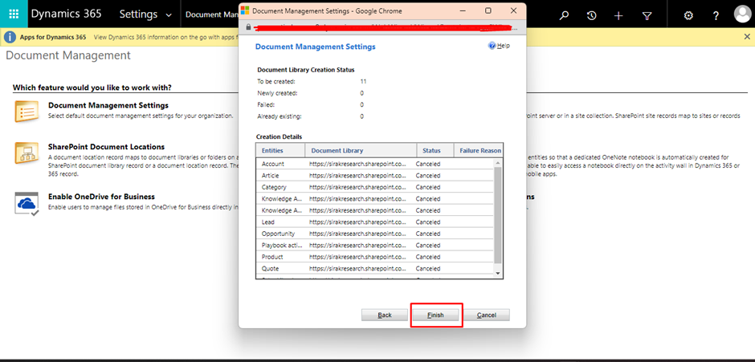Open the user profile avatar
The width and height of the screenshot is (755, 362).
pos(742,14)
